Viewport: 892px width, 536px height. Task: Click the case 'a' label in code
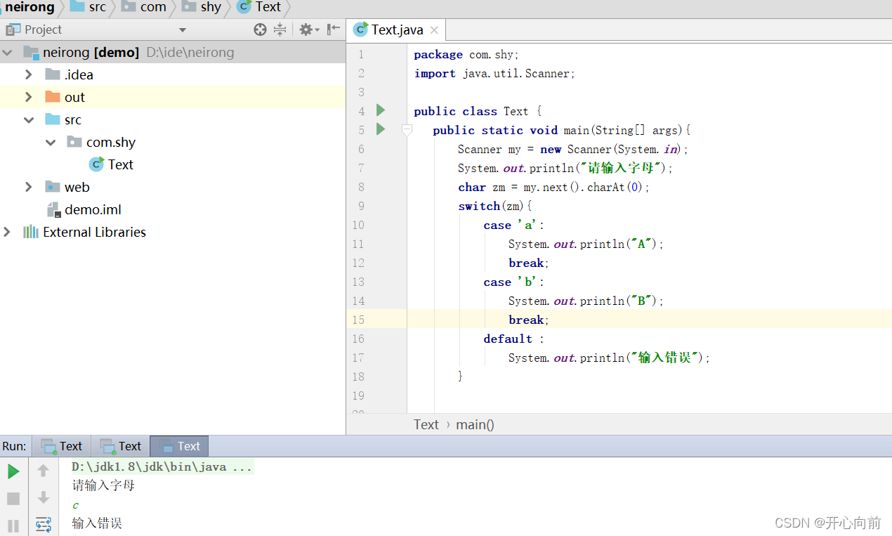tap(514, 225)
